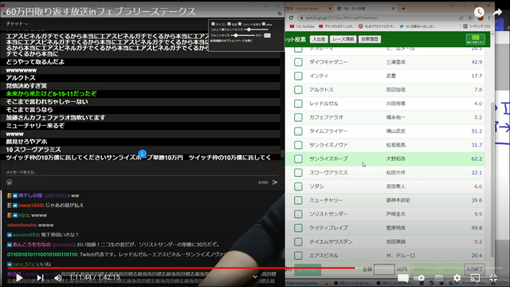Screen dimensions: 510x287
Task: Reload the JRA page
Action: (x=291, y=18)
